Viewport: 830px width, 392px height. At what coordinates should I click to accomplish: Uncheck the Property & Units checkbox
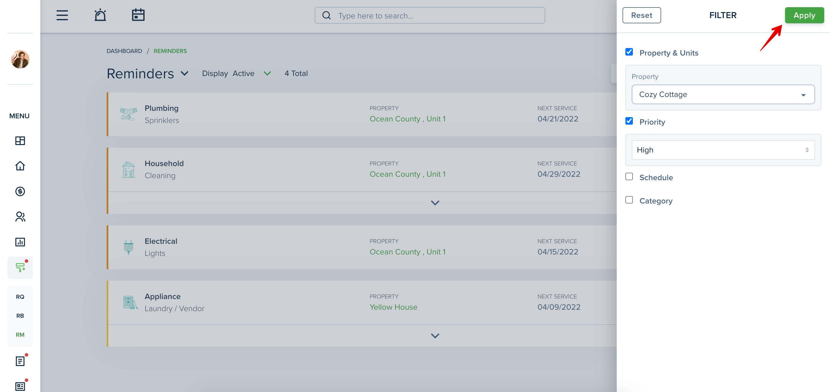tap(629, 52)
